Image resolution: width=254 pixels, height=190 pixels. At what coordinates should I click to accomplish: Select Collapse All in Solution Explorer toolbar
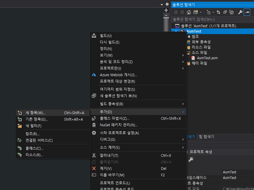225,12
